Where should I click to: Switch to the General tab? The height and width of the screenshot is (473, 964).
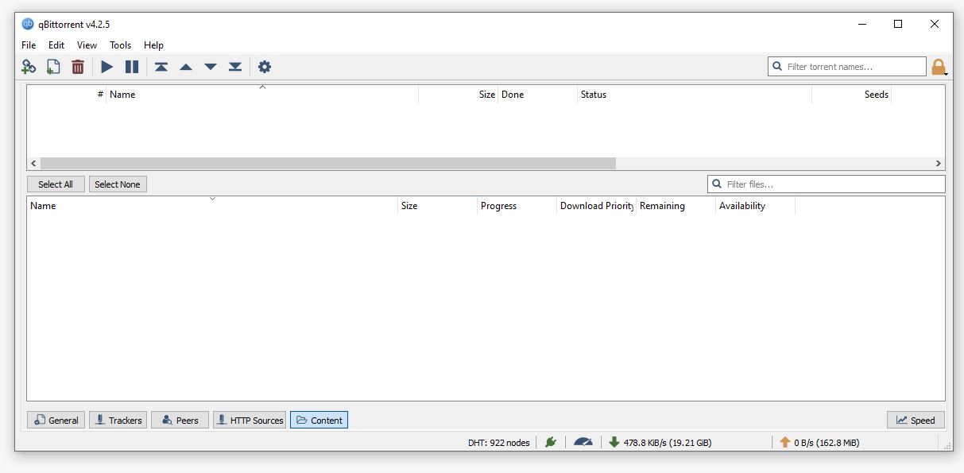coord(57,420)
